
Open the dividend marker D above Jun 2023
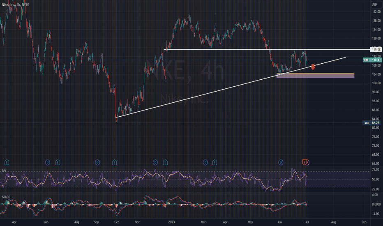tap(281, 162)
